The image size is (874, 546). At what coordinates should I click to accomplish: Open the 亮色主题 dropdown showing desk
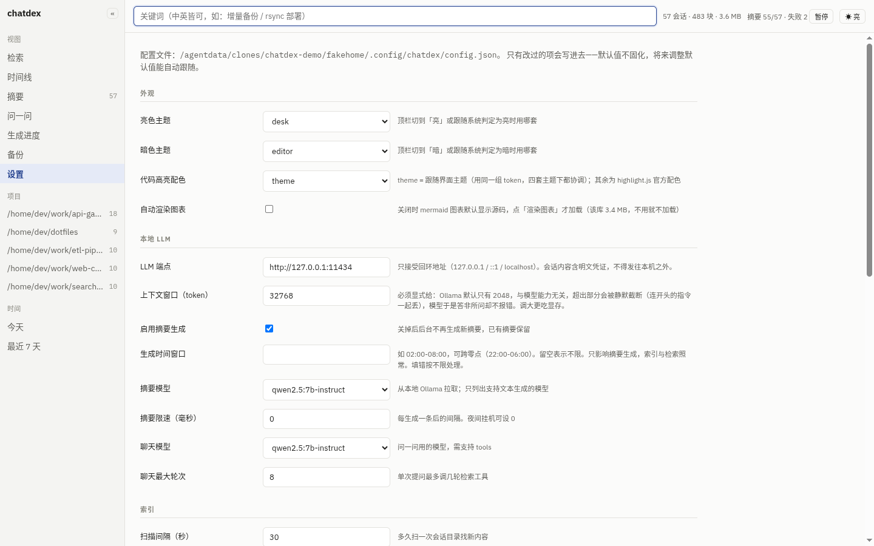coord(327,121)
